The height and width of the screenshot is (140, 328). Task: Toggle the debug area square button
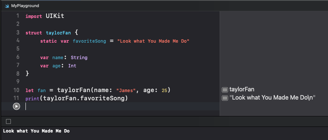[x=8, y=121]
